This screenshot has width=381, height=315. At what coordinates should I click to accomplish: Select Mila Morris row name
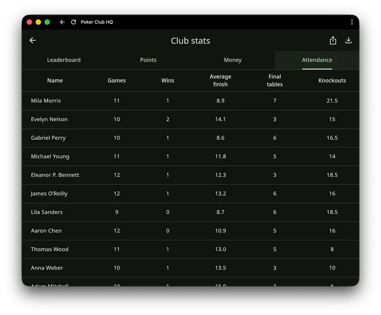point(46,101)
